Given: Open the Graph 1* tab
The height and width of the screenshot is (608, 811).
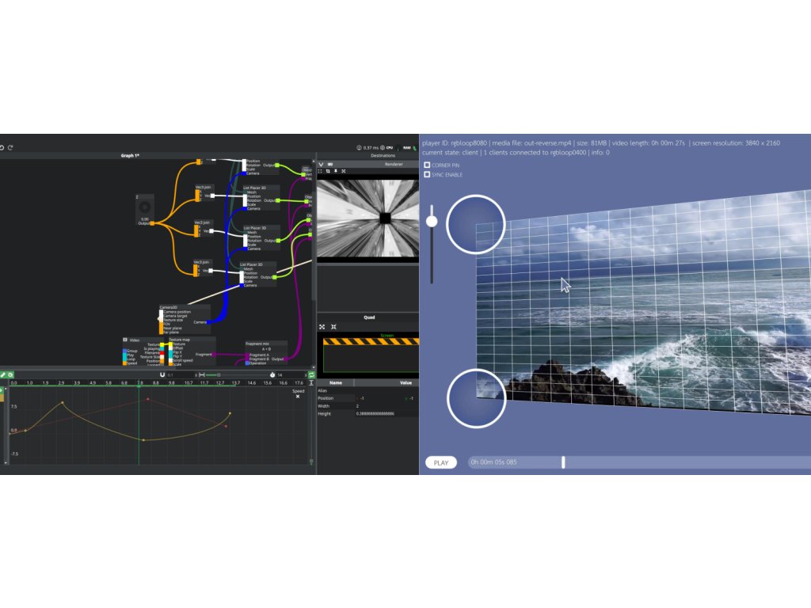Looking at the screenshot, I should click(x=130, y=156).
